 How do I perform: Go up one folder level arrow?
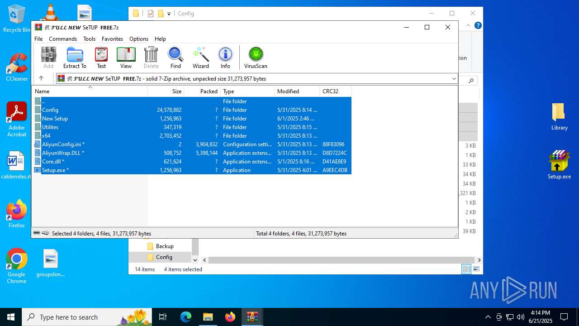tap(41, 78)
